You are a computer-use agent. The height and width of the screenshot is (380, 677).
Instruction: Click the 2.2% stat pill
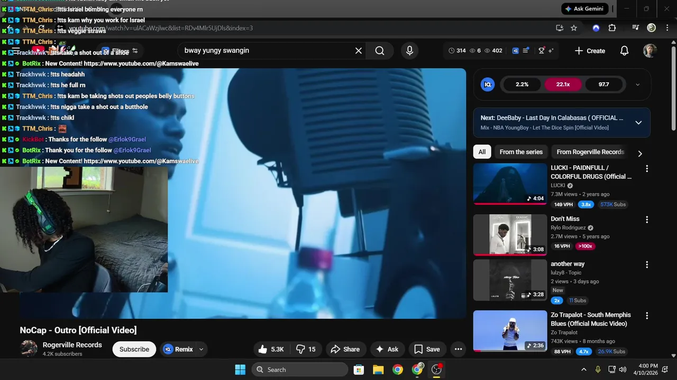coord(522,84)
